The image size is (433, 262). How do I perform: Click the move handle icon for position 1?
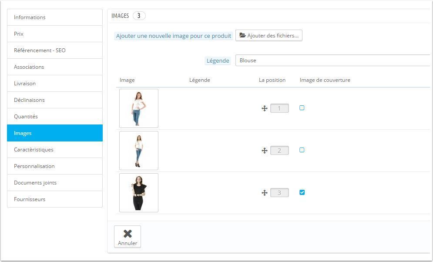[x=265, y=108]
